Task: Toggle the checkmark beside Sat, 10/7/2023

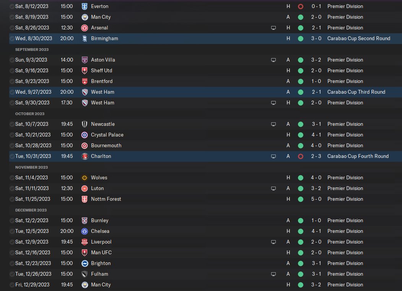Action: [x=12, y=124]
